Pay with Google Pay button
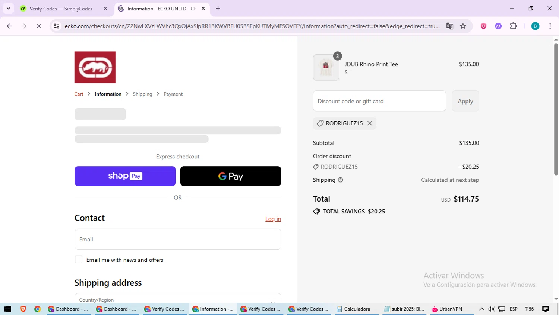This screenshot has height=315, width=559. 231,176
